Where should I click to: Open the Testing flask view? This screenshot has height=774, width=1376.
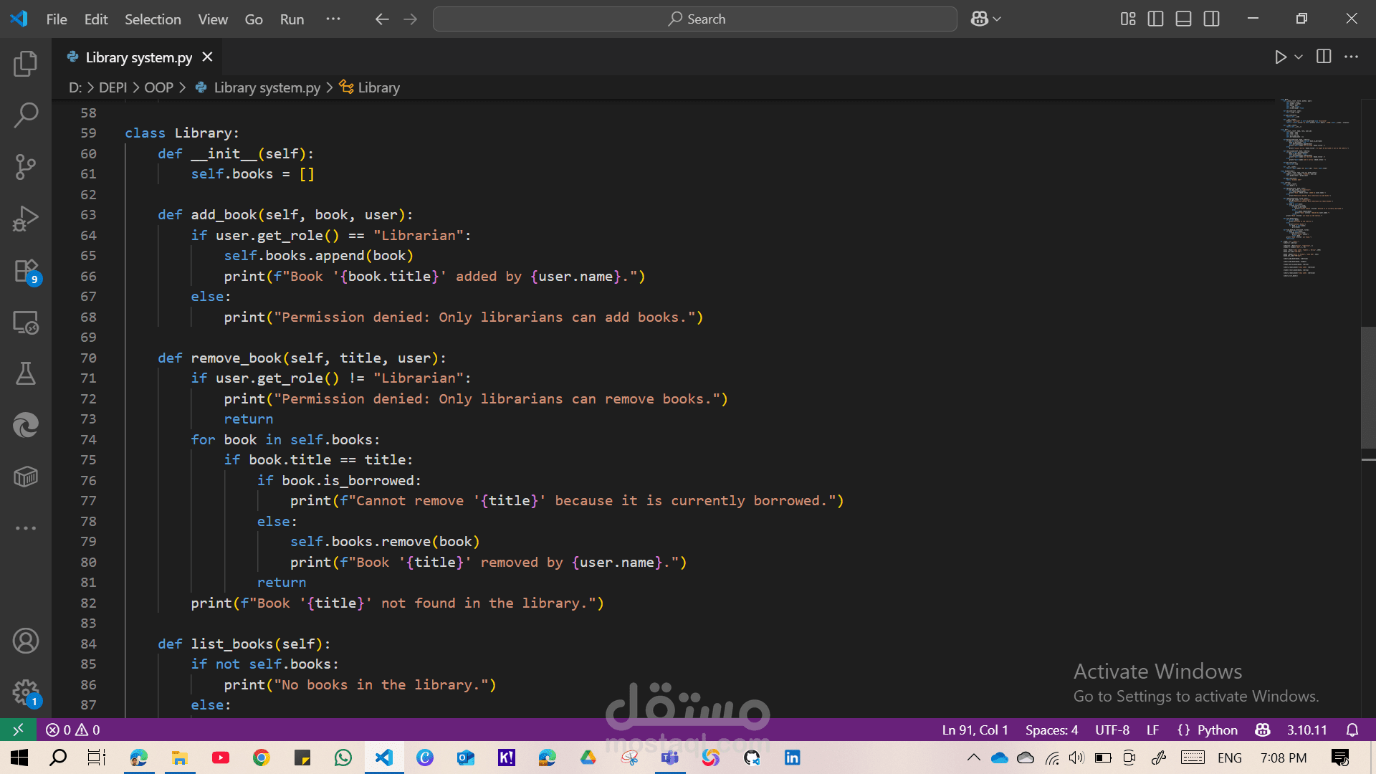[x=26, y=373]
